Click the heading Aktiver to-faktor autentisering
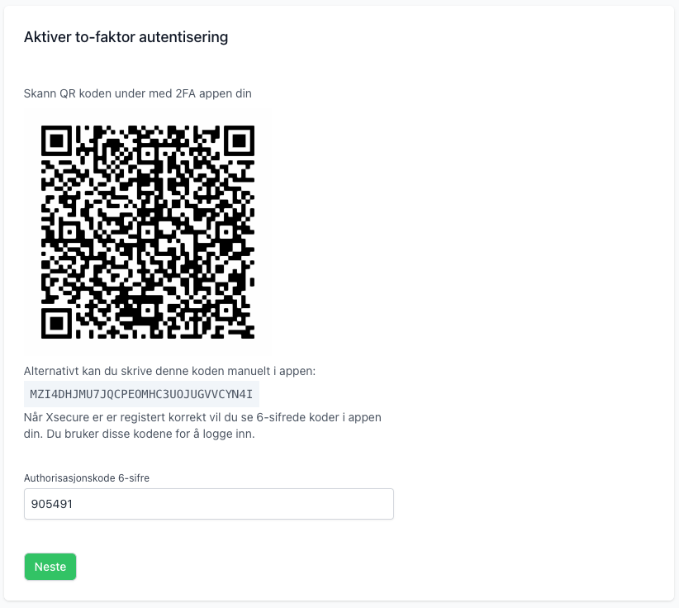Viewport: 679px width, 608px height. pyautogui.click(x=126, y=37)
